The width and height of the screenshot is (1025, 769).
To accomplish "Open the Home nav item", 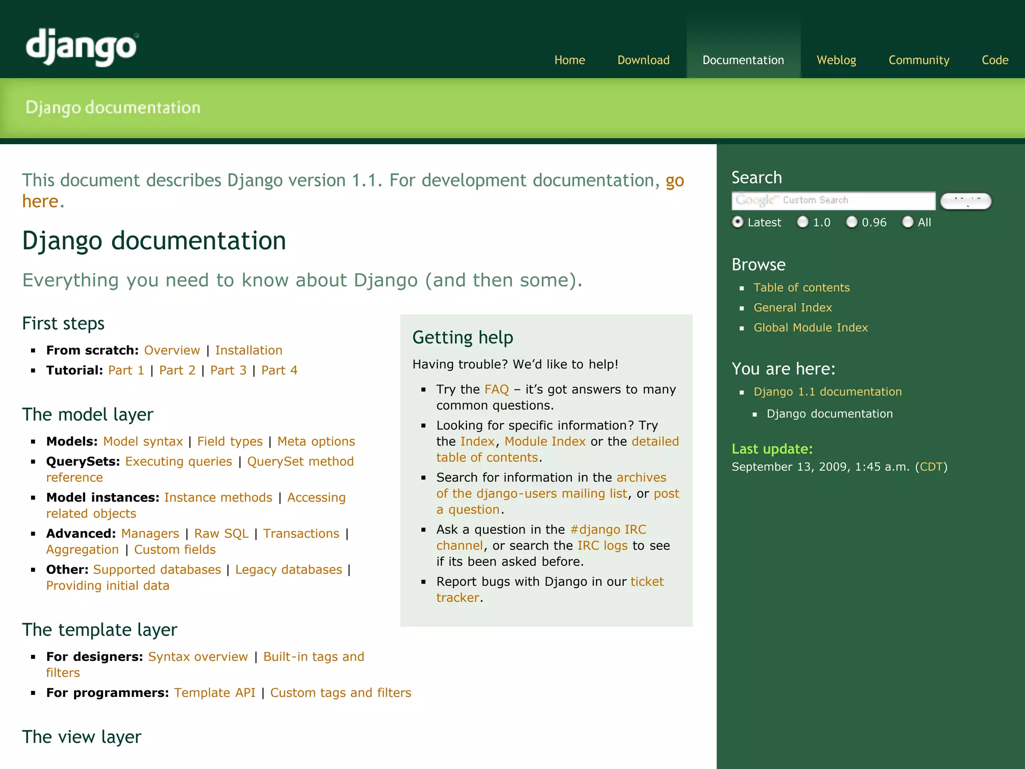I will point(570,60).
